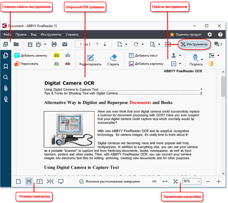The height and width of the screenshot is (203, 228).
Task: Open the Digital Signatures pen panel
Action: pos(6,99)
